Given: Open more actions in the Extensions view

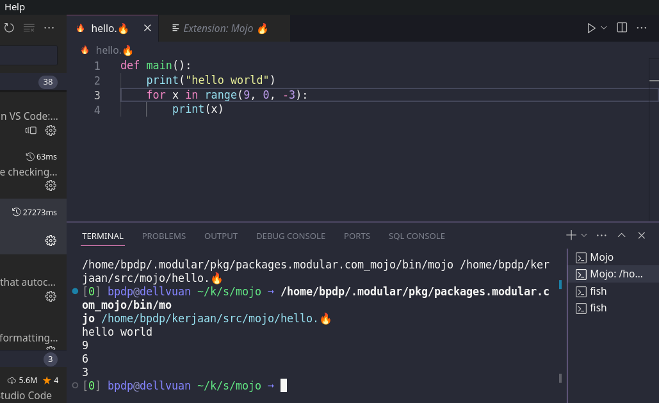Looking at the screenshot, I should point(49,28).
